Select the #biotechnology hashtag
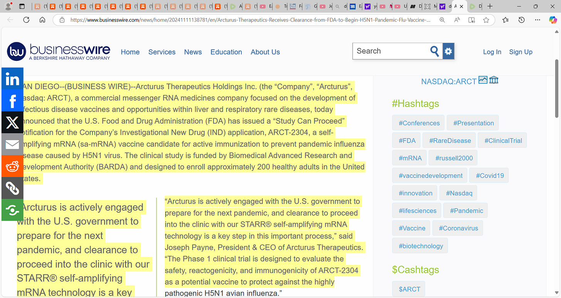 [x=421, y=246]
